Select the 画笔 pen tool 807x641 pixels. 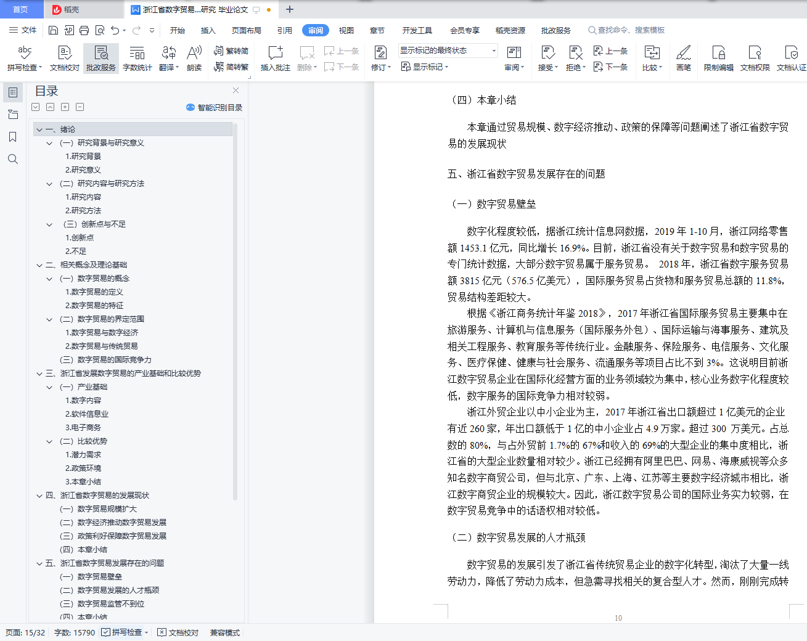pos(683,59)
